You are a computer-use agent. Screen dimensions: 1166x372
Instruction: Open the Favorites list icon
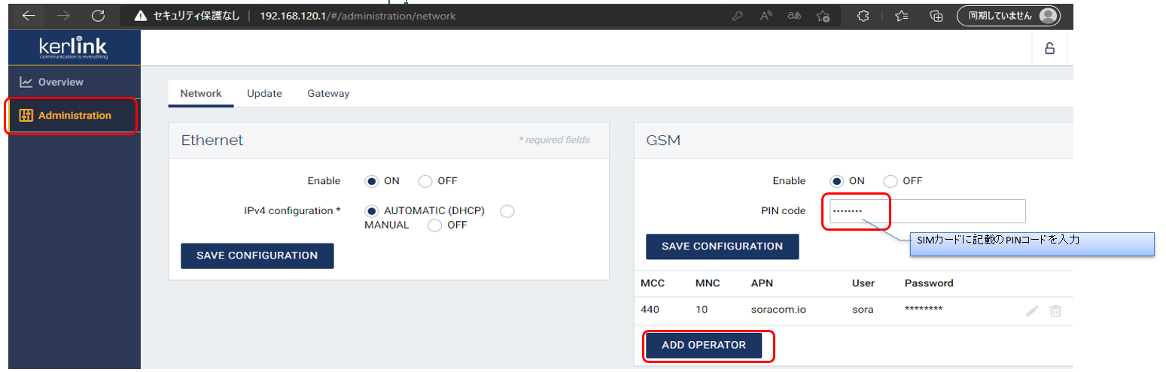901,16
